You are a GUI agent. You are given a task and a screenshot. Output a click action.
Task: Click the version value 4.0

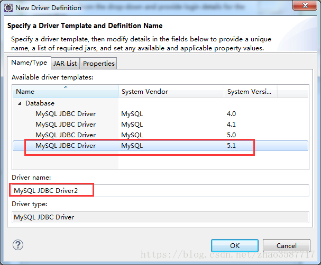[x=231, y=114]
